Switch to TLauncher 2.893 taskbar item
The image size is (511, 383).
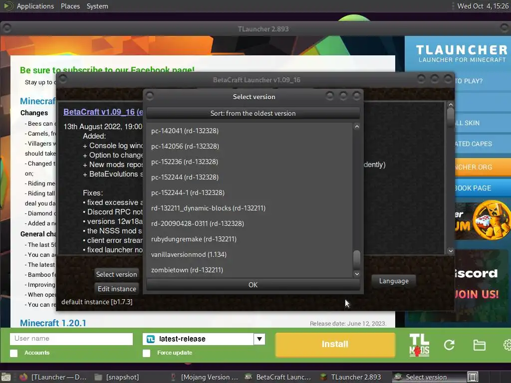pos(353,377)
